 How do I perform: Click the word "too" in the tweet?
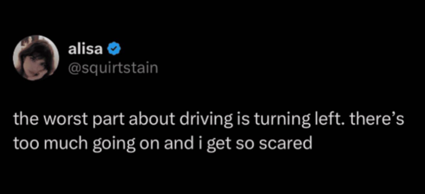[24, 144]
